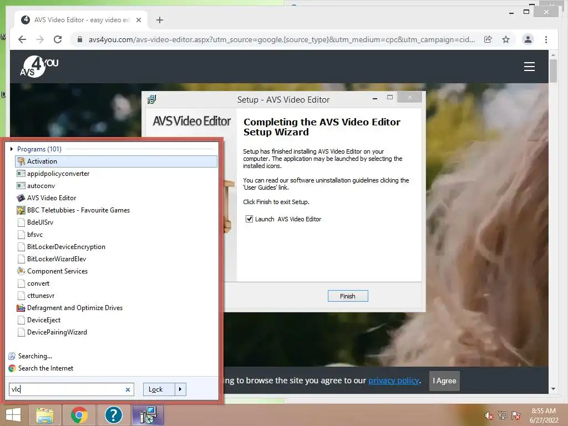The height and width of the screenshot is (426, 568).
Task: Open the Activation program icon
Action: (21, 161)
